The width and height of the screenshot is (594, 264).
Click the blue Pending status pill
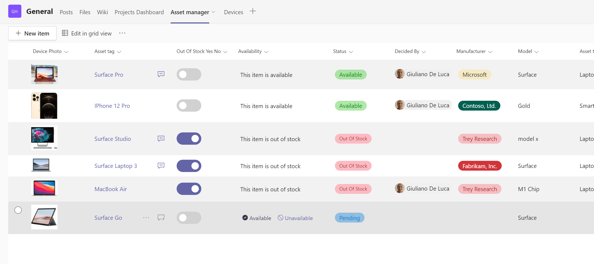point(349,218)
